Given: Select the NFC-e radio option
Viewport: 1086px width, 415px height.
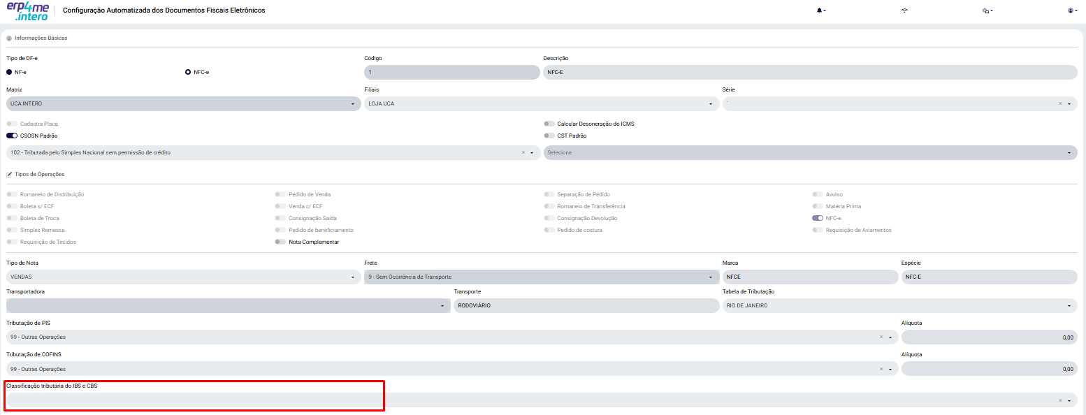Looking at the screenshot, I should [187, 72].
